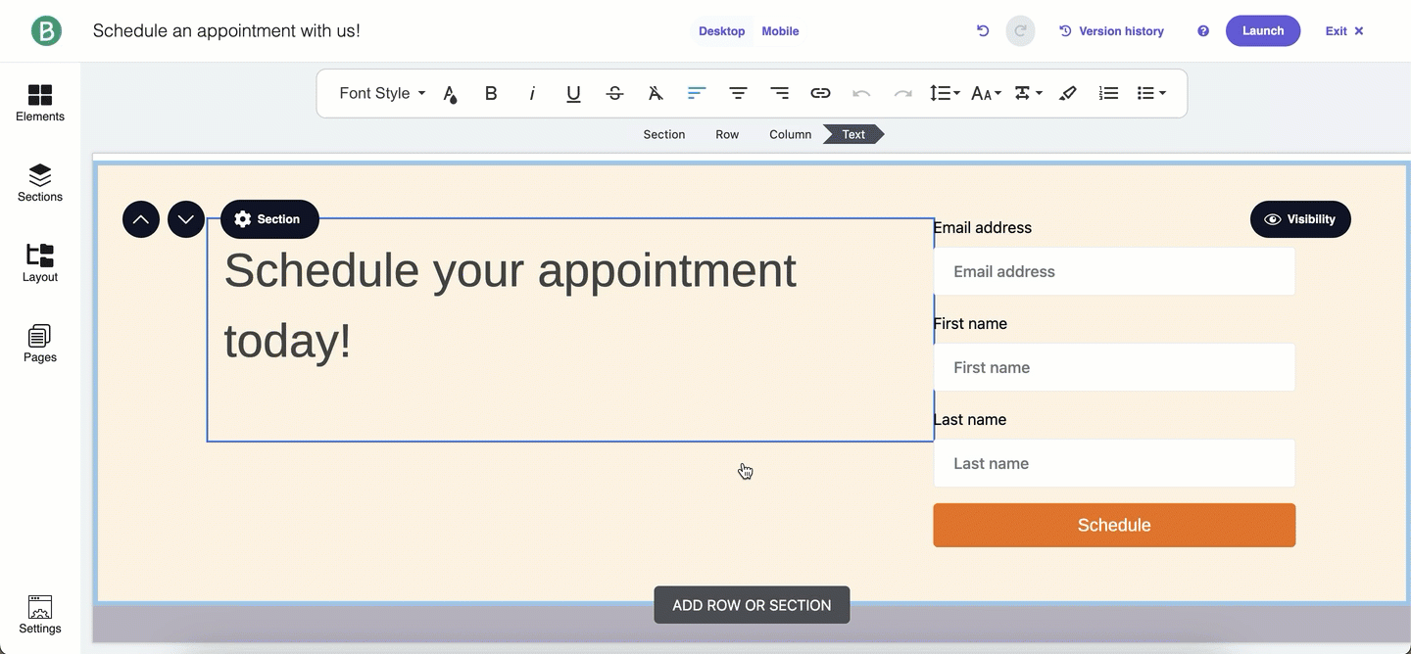Apply bold formatting in text toolbar

(x=491, y=93)
